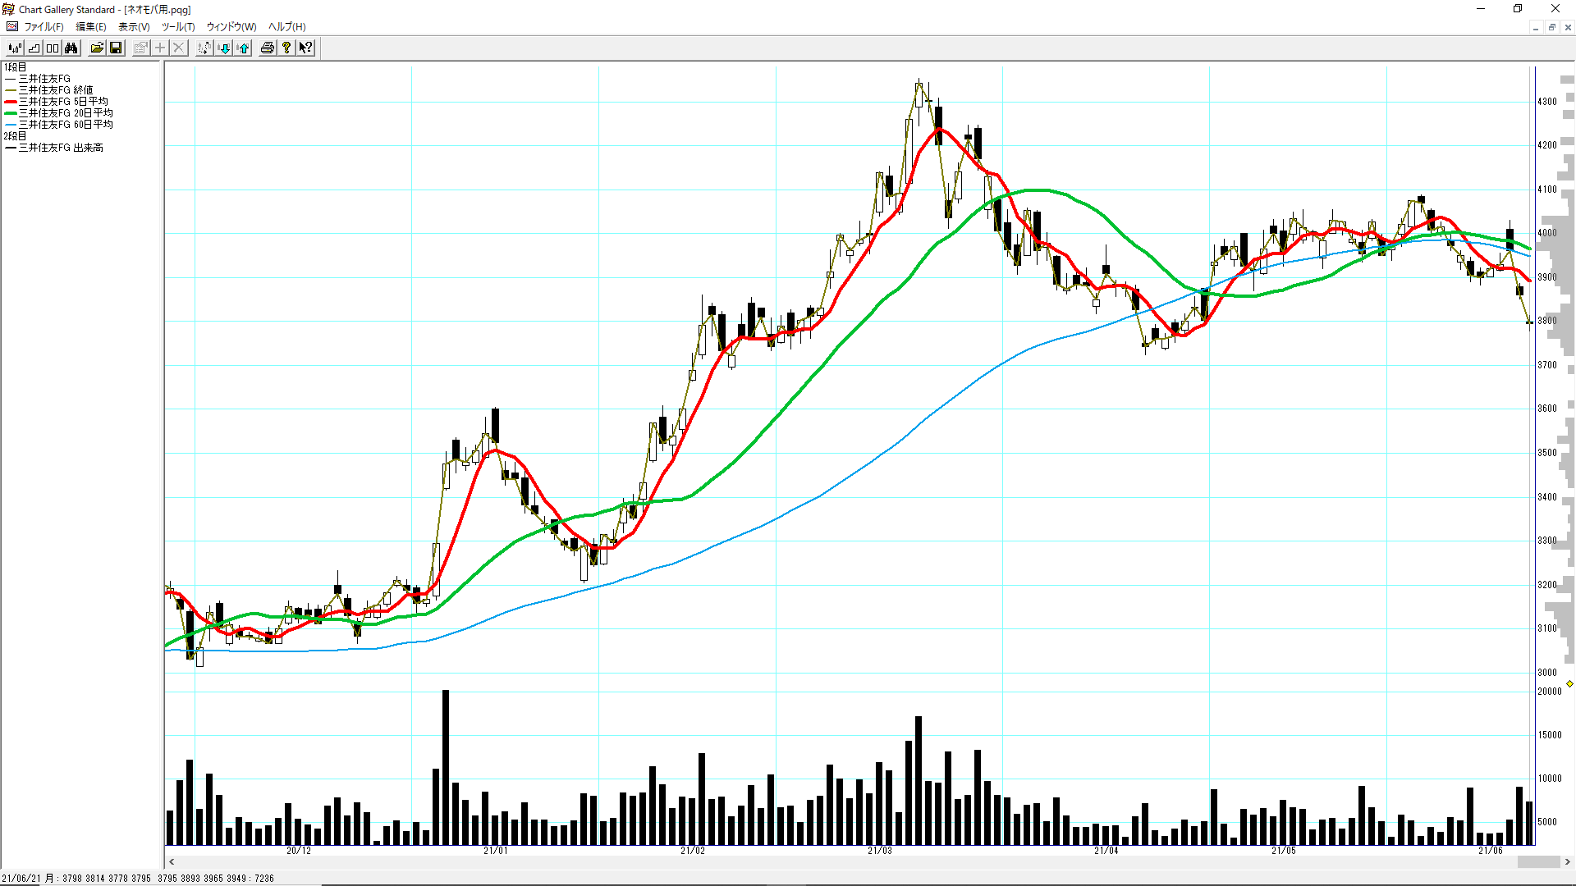This screenshot has height=886, width=1576.
Task: Click the yellow question mark help icon
Action: [286, 48]
